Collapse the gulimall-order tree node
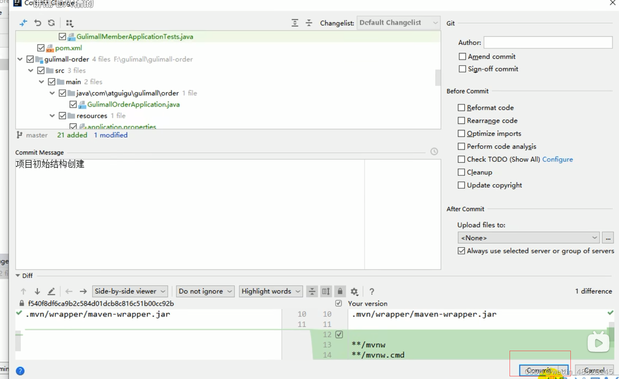Viewport: 619px width, 379px height. coord(20,59)
